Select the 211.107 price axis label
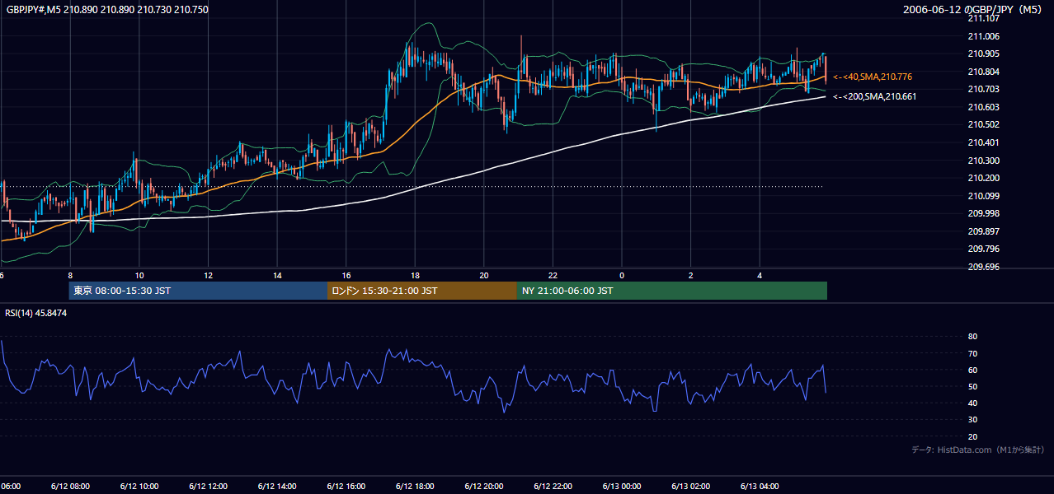Screen dimensions: 1054x494 983,18
